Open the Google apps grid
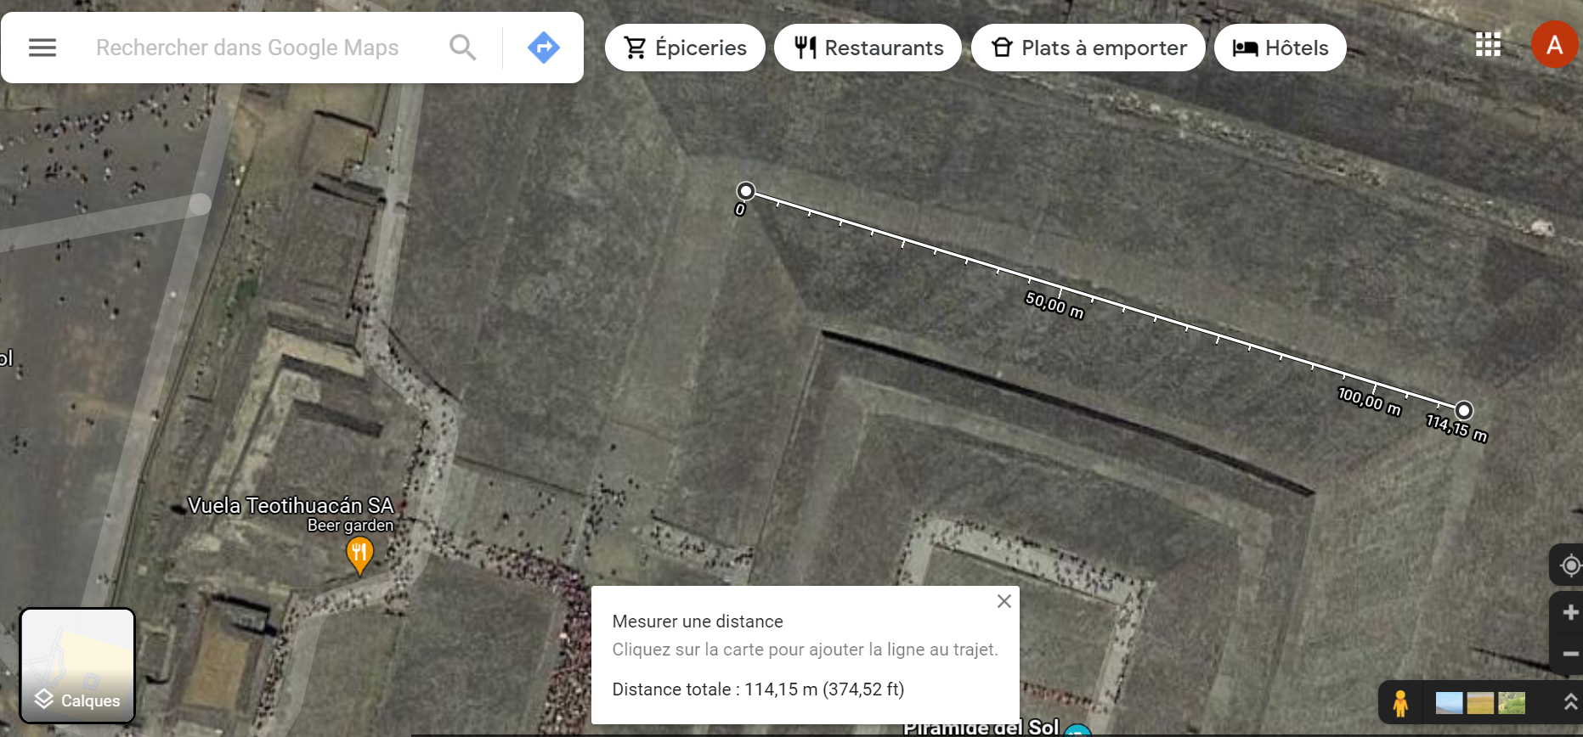 (1488, 44)
